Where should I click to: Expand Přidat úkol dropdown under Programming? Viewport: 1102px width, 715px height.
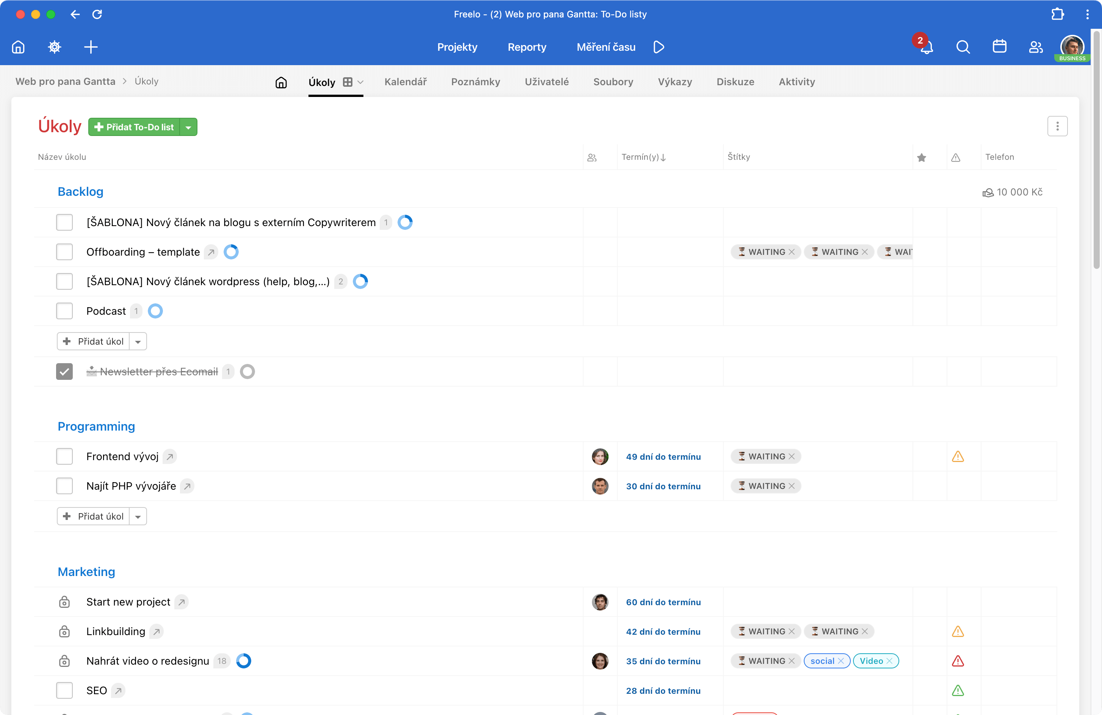138,517
